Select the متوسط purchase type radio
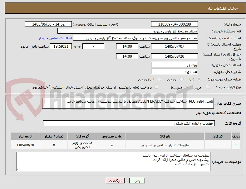This screenshot has width=246, height=189. [x=187, y=87]
